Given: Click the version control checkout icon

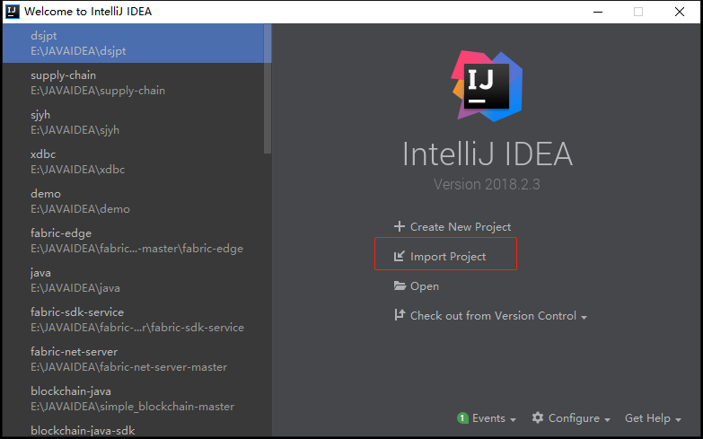Looking at the screenshot, I should click(399, 315).
